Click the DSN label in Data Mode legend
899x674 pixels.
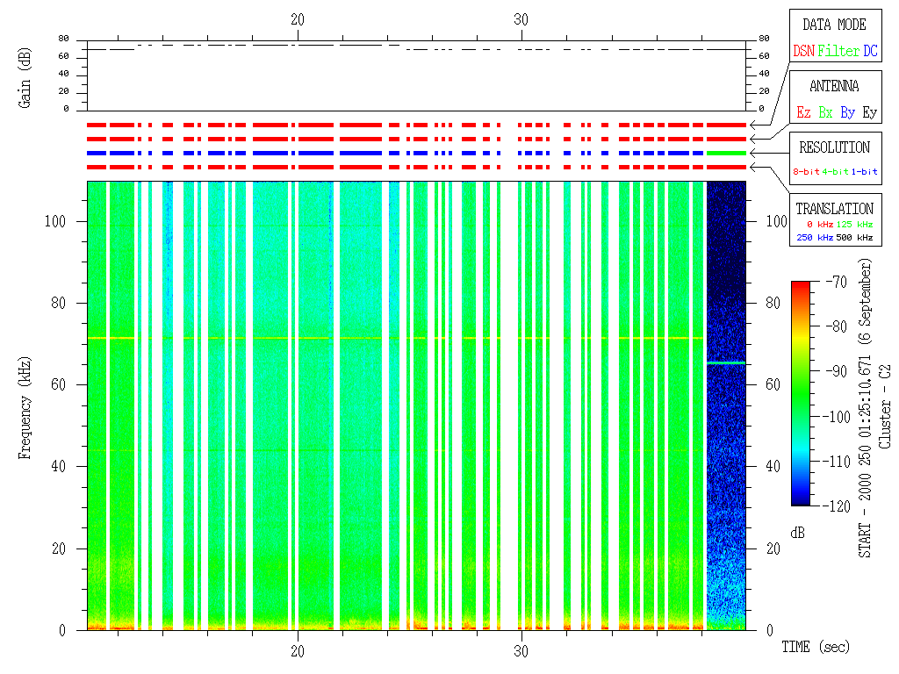(x=803, y=52)
